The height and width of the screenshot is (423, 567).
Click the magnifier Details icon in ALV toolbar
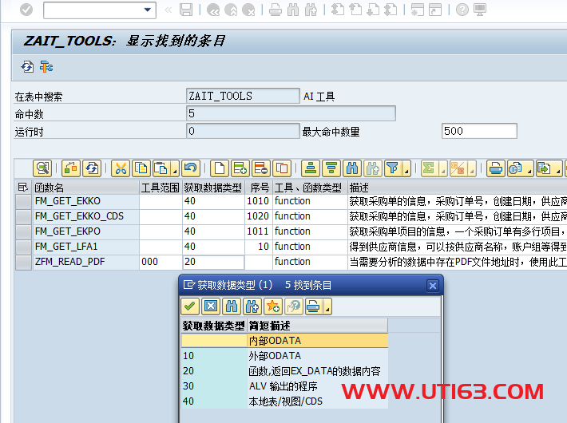point(42,168)
